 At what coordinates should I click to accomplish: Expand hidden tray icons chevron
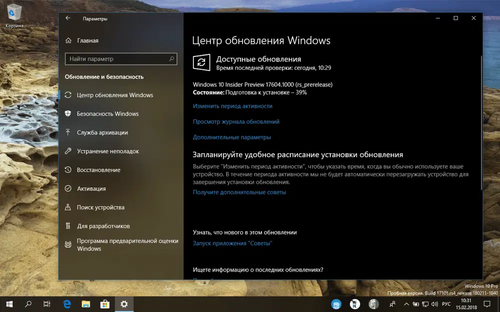pyautogui.click(x=406, y=305)
